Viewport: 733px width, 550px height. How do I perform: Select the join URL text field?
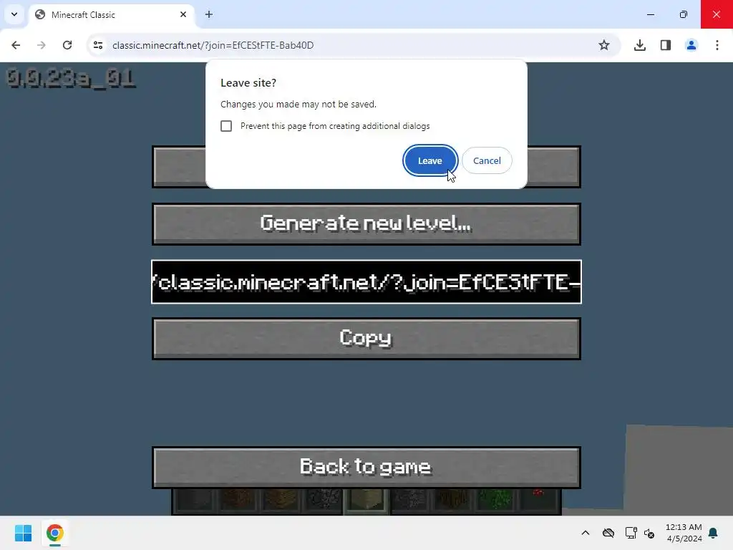(366, 281)
